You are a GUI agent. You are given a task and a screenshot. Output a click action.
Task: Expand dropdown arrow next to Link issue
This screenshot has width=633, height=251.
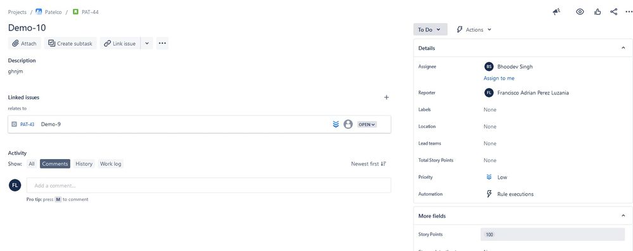click(x=147, y=44)
